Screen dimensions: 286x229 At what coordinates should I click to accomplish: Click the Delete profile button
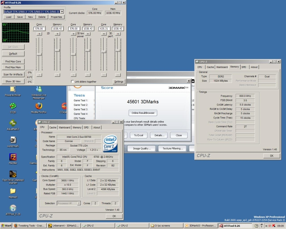pyautogui.click(x=42, y=17)
